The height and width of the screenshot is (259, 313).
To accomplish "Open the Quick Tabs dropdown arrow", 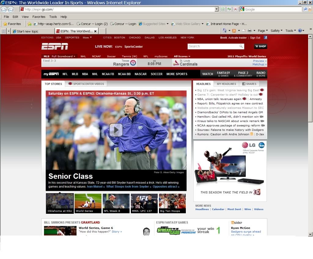I will coord(9,31).
